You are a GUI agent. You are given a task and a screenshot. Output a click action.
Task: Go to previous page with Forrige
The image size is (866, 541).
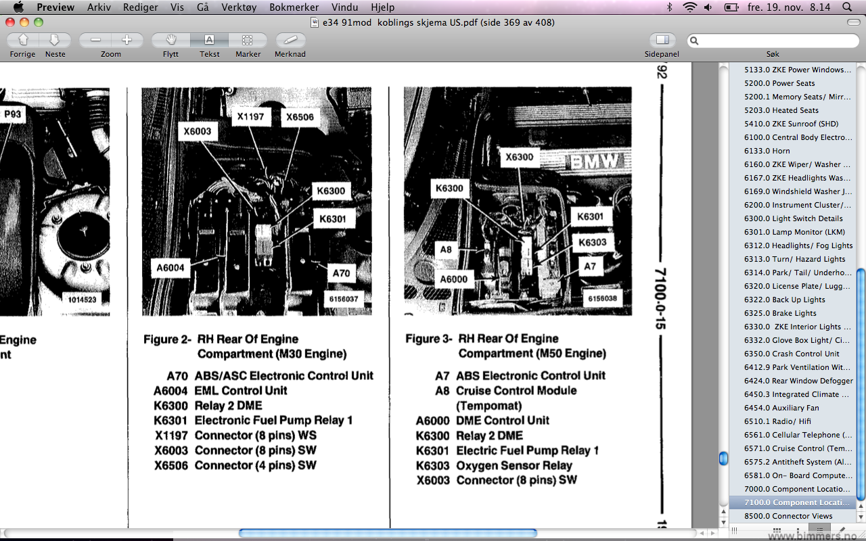23,41
